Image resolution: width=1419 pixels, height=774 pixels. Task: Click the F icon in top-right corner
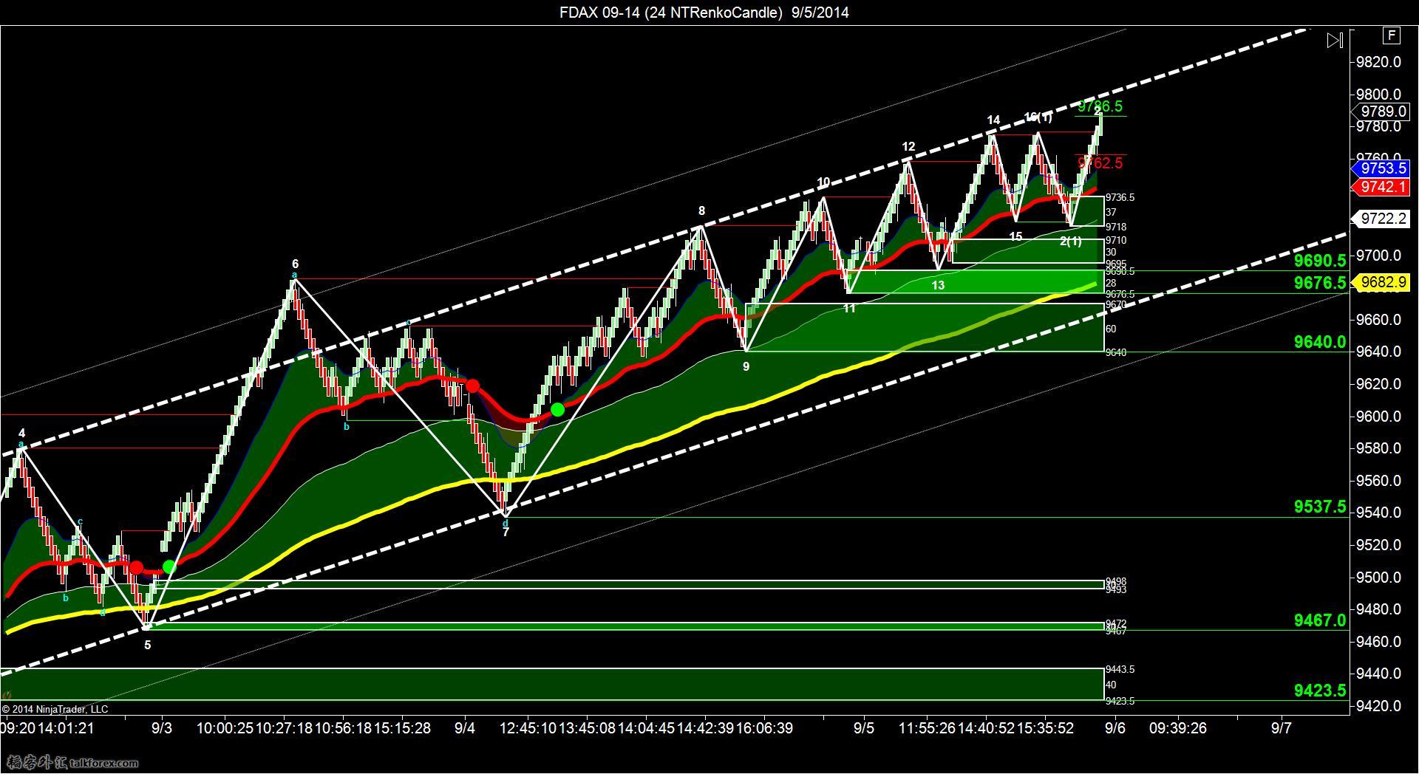click(1392, 35)
